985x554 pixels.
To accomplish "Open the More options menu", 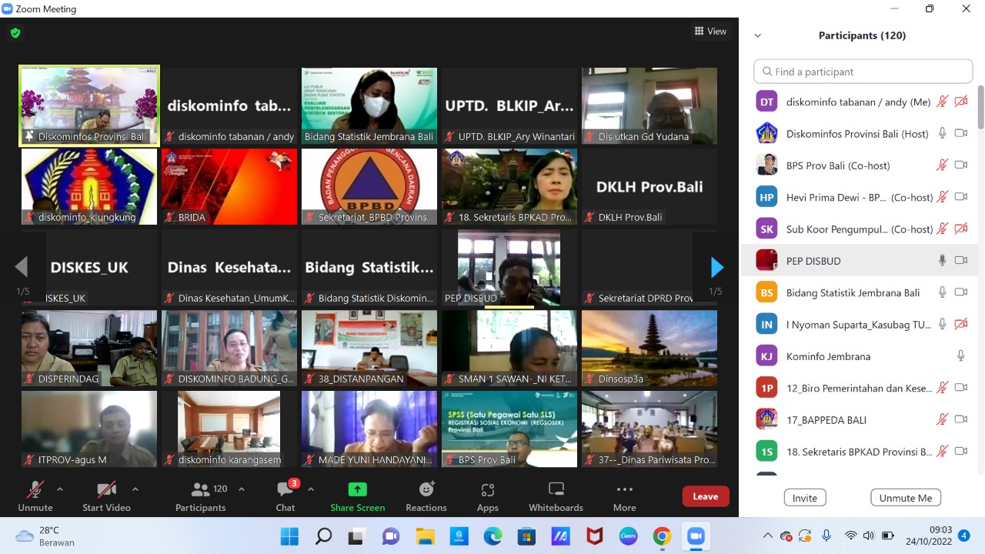I will click(x=624, y=496).
